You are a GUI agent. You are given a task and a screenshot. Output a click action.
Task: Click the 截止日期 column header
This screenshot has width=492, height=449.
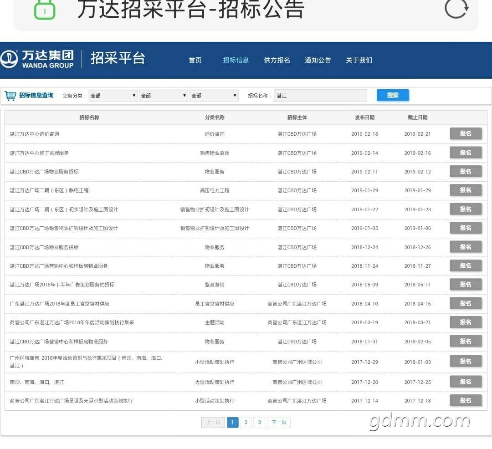tap(418, 117)
